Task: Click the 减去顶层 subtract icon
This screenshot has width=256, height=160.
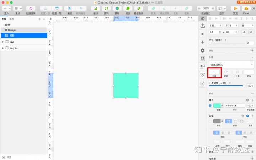Action: pos(164,9)
